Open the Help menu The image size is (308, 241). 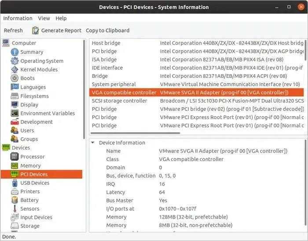coord(61,18)
